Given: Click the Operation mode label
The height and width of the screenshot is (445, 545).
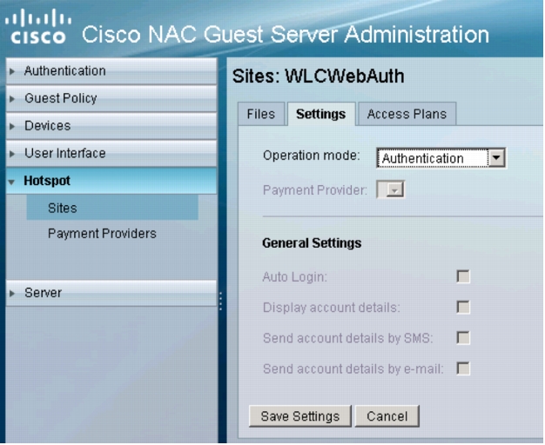Looking at the screenshot, I should coord(312,156).
